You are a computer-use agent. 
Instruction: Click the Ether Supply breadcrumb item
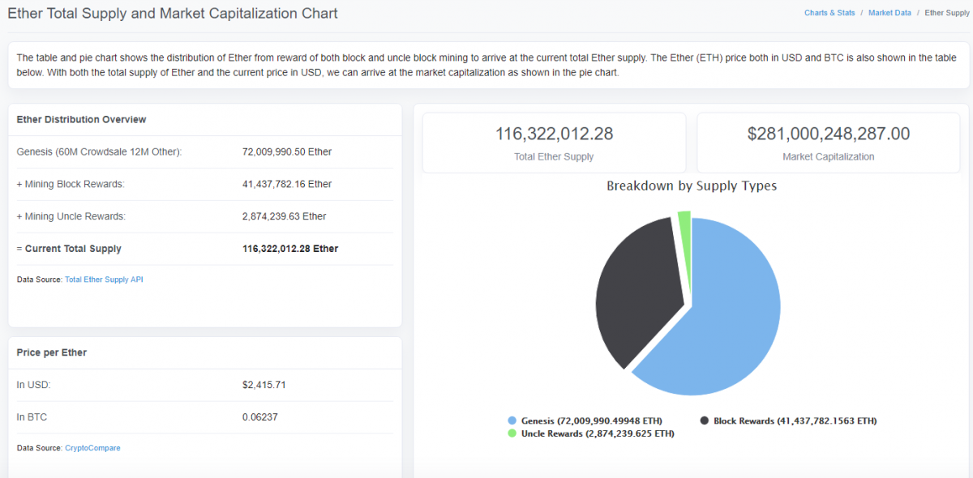[946, 13]
